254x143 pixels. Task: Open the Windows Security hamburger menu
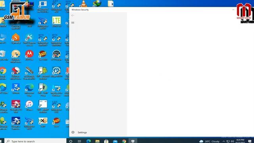(73, 23)
